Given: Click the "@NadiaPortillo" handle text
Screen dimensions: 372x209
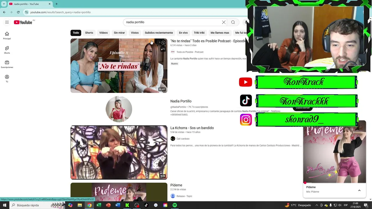Looking at the screenshot, I should [178, 107].
